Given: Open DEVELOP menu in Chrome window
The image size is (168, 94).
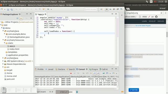Looking at the screenshot, I should coord(152,21).
